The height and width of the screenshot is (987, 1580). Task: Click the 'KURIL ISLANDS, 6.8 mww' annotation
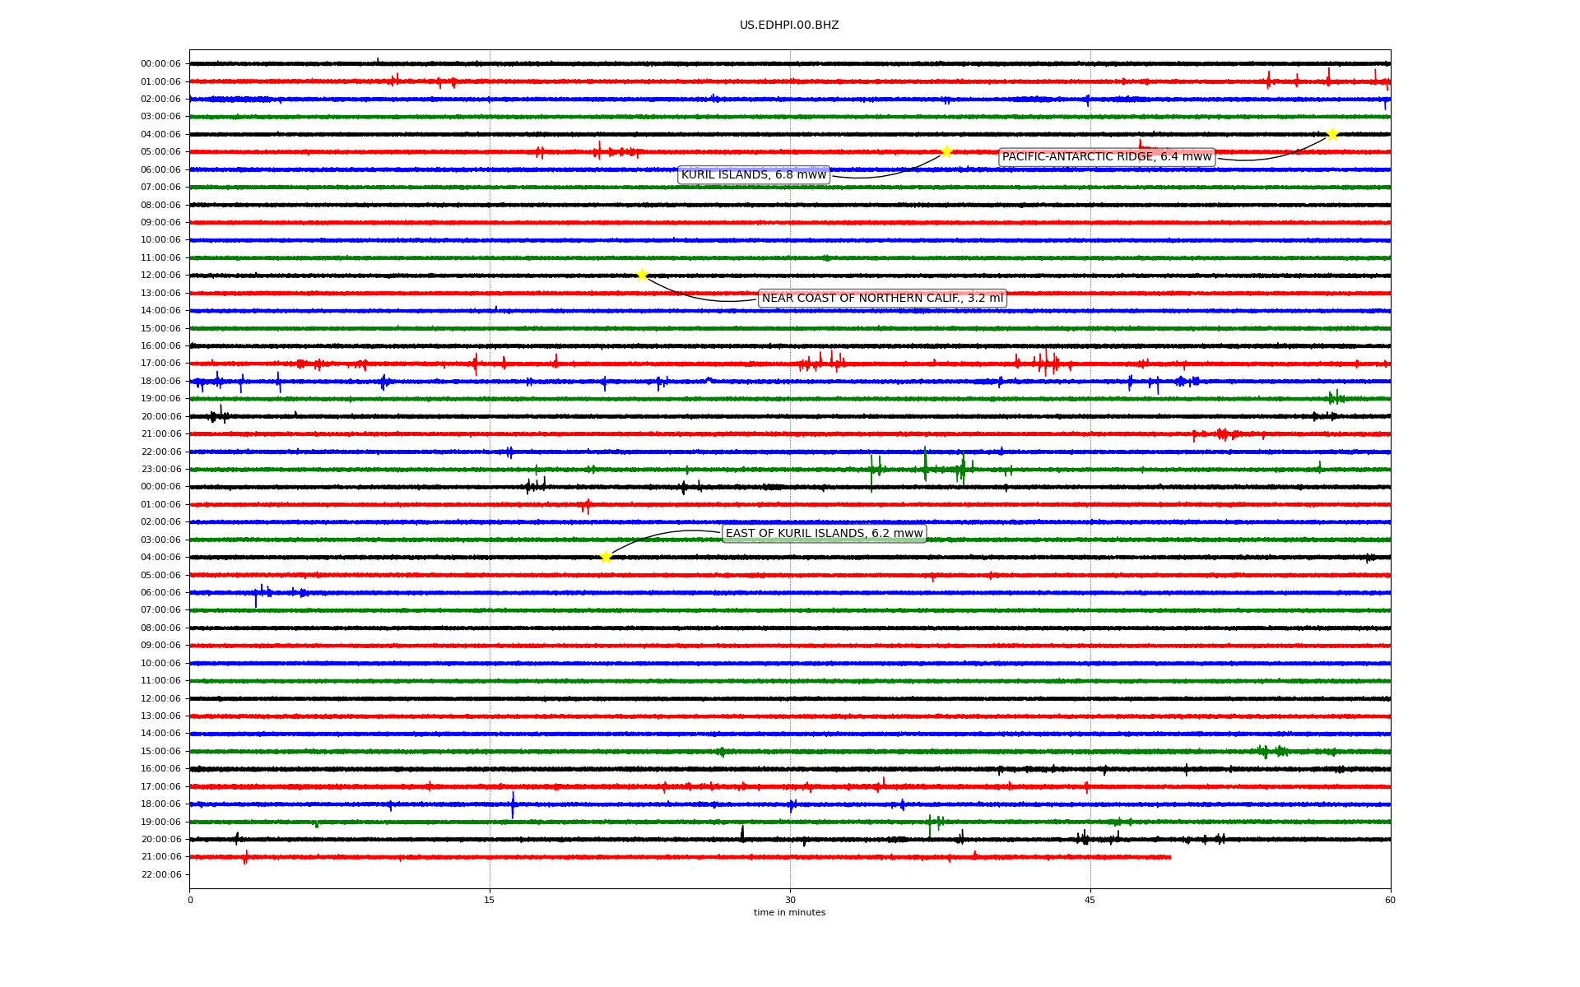click(x=754, y=174)
